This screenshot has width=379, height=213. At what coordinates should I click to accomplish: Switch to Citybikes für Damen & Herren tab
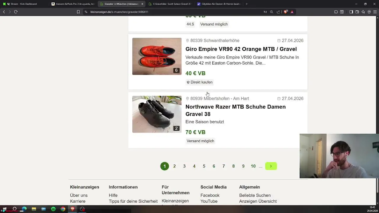[x=219, y=4]
